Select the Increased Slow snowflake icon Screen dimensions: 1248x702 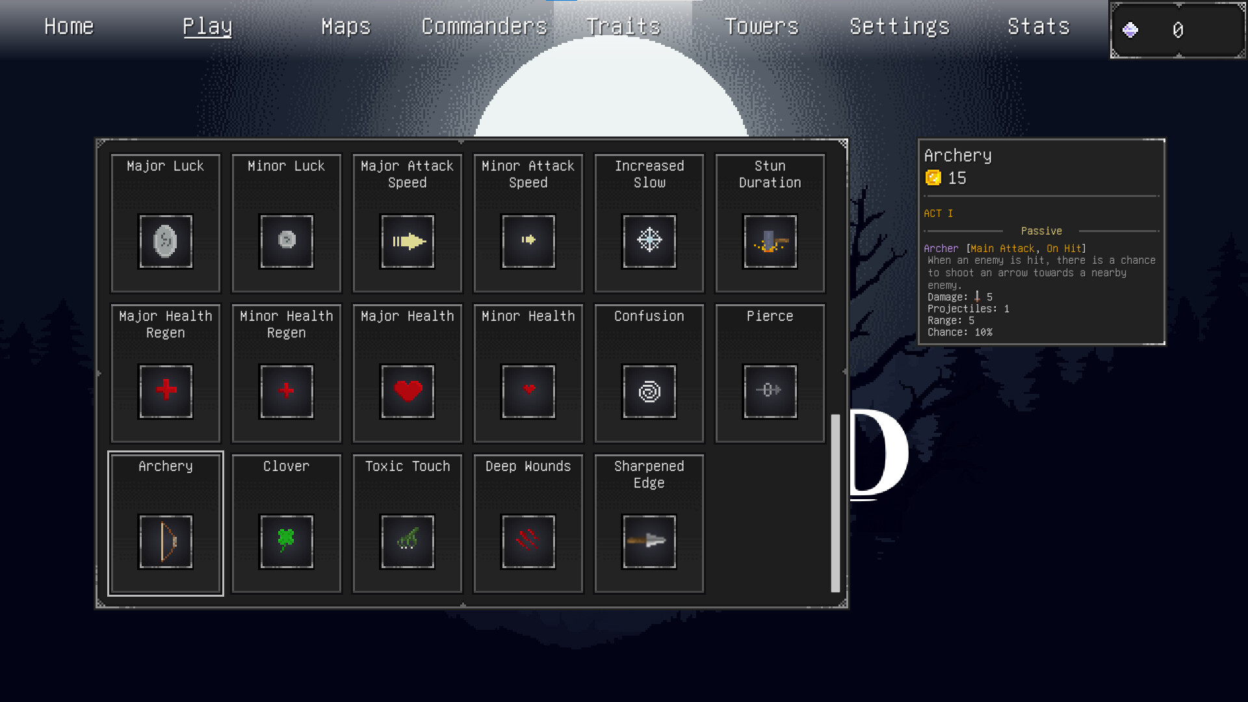point(649,240)
